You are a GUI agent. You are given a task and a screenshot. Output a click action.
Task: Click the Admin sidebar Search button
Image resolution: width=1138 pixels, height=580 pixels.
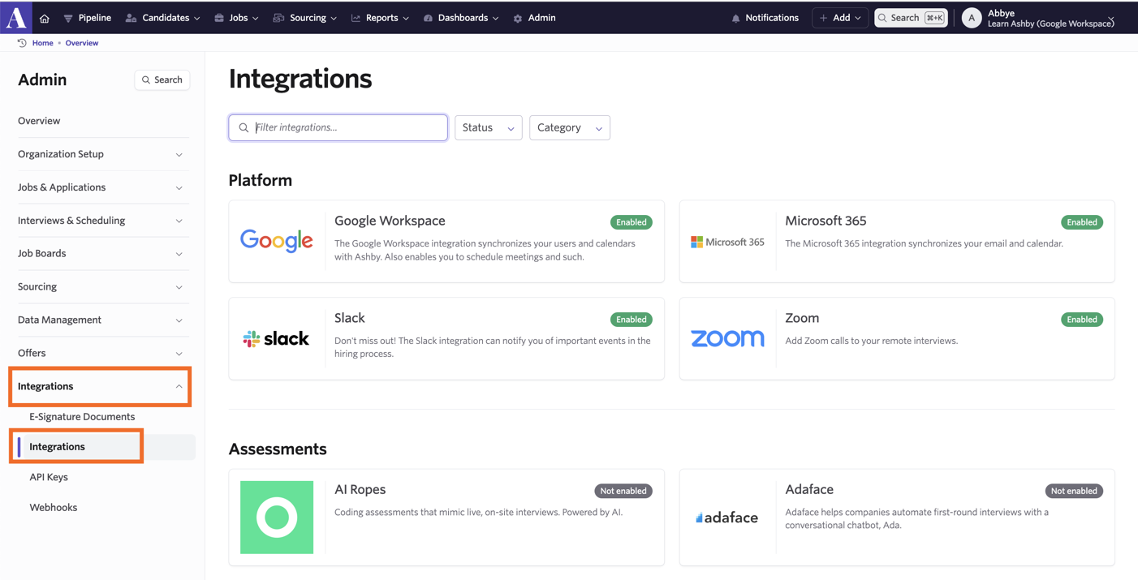coord(162,79)
